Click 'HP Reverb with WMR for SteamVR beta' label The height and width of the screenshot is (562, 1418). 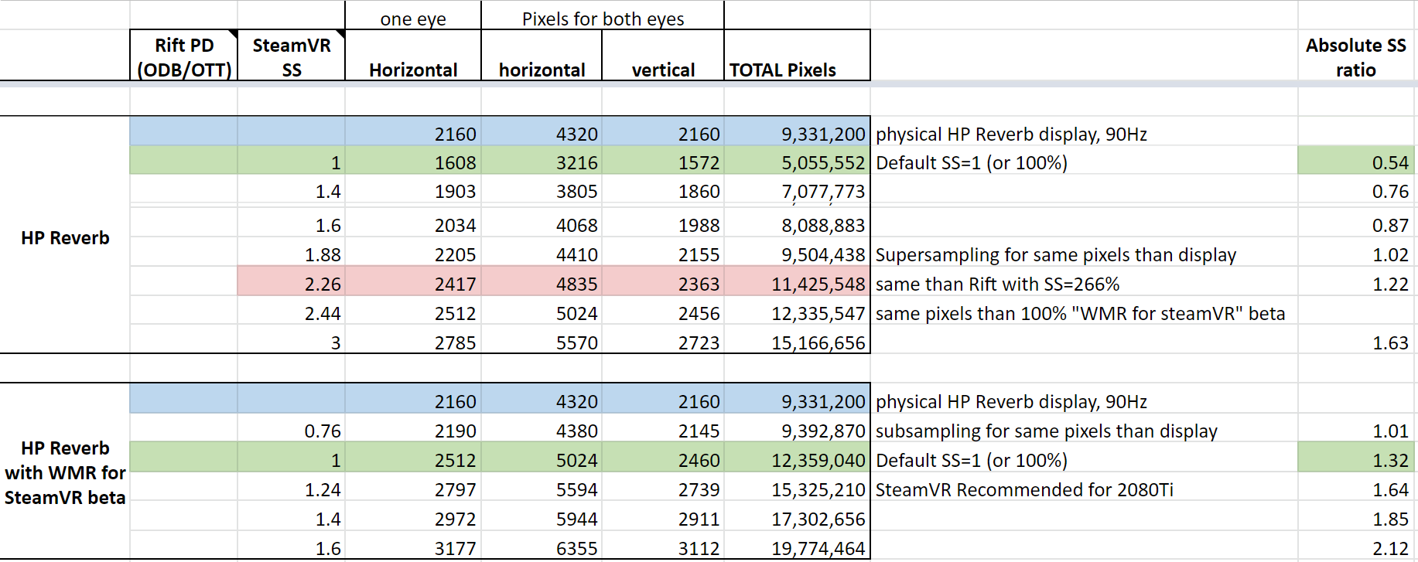click(65, 471)
